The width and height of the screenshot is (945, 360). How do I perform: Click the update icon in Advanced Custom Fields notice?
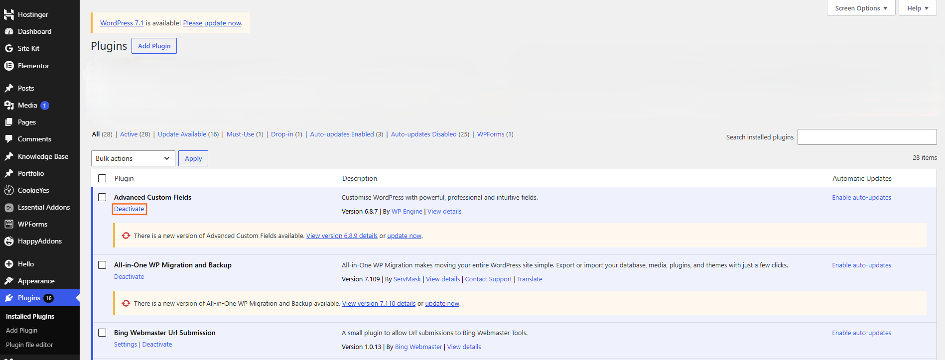[x=126, y=236]
